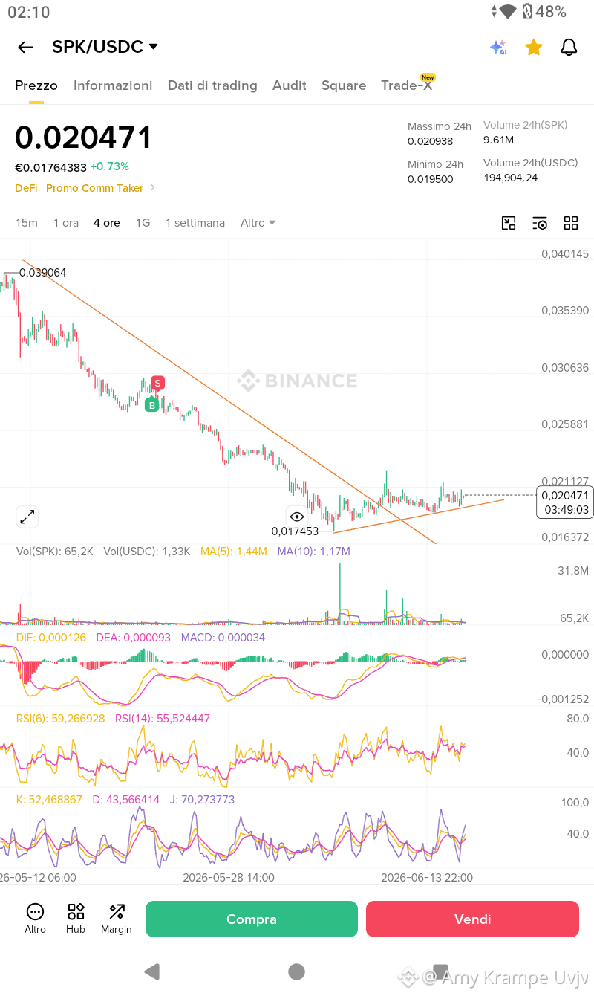
Task: Select the 1G timeframe
Action: click(143, 223)
